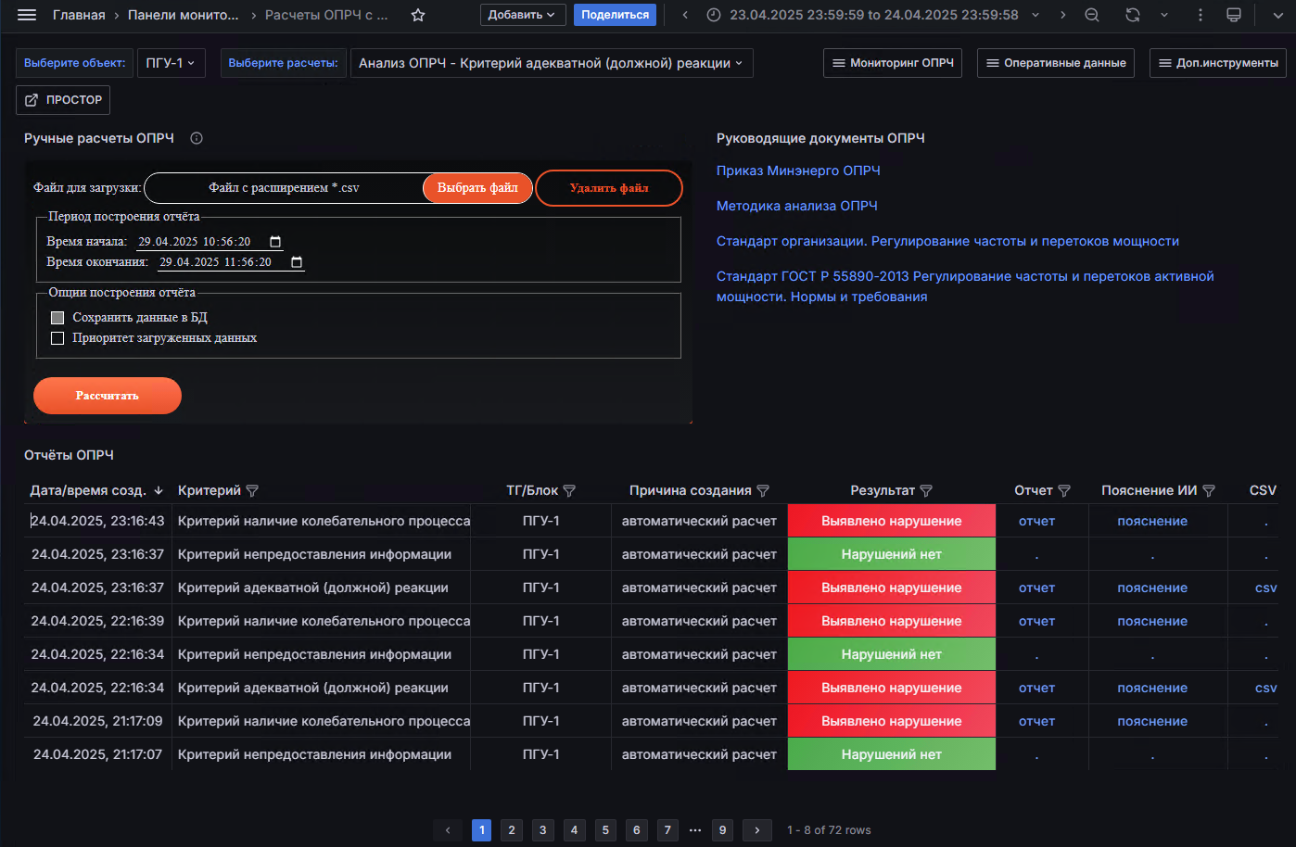1296x847 pixels.
Task: Open the Анализ ОПРЧ calculation dropdown
Action: (551, 63)
